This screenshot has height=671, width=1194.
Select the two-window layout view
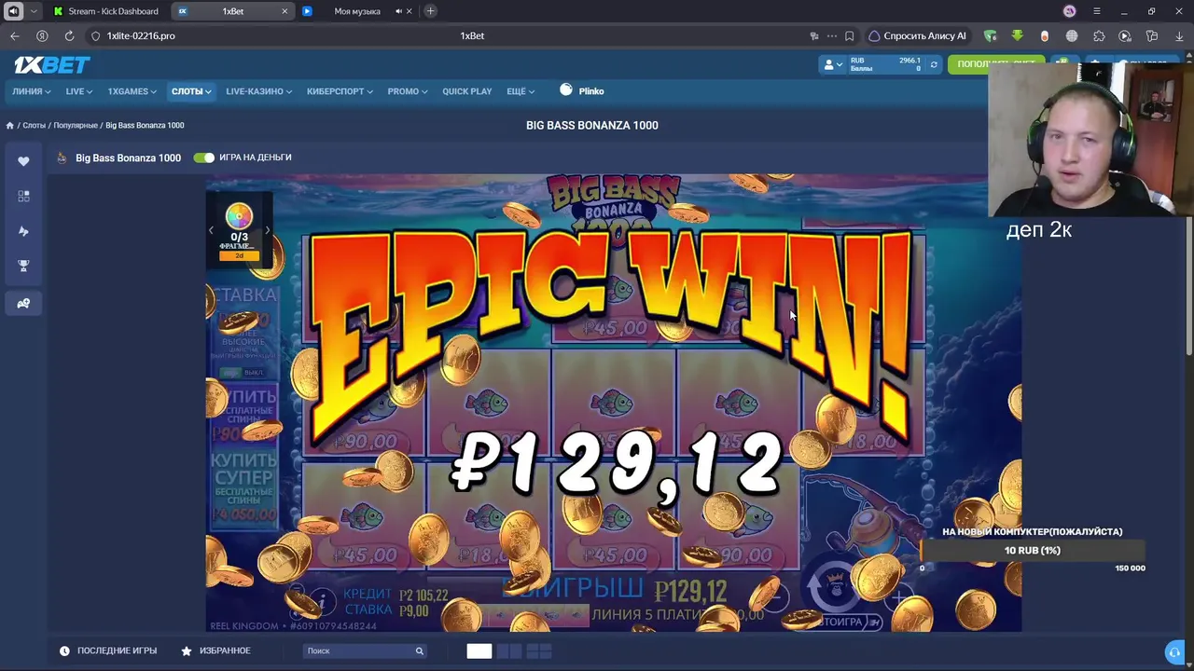pos(509,651)
